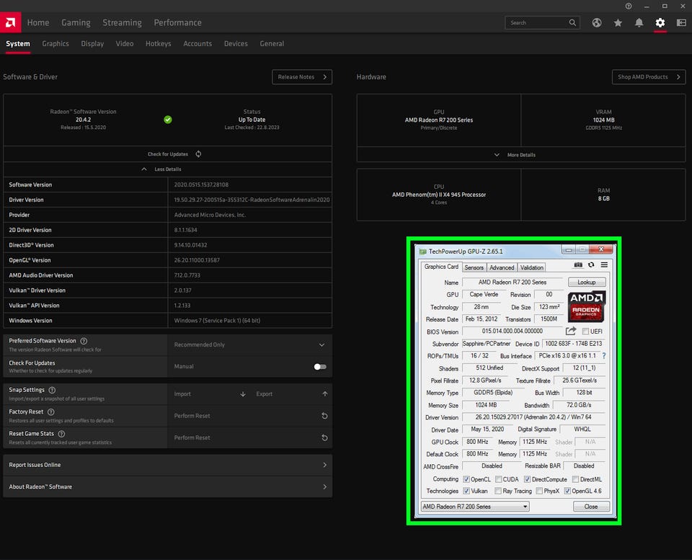692x560 pixels.
Task: Click the help question mark icon in title bar
Action: tap(629, 6)
